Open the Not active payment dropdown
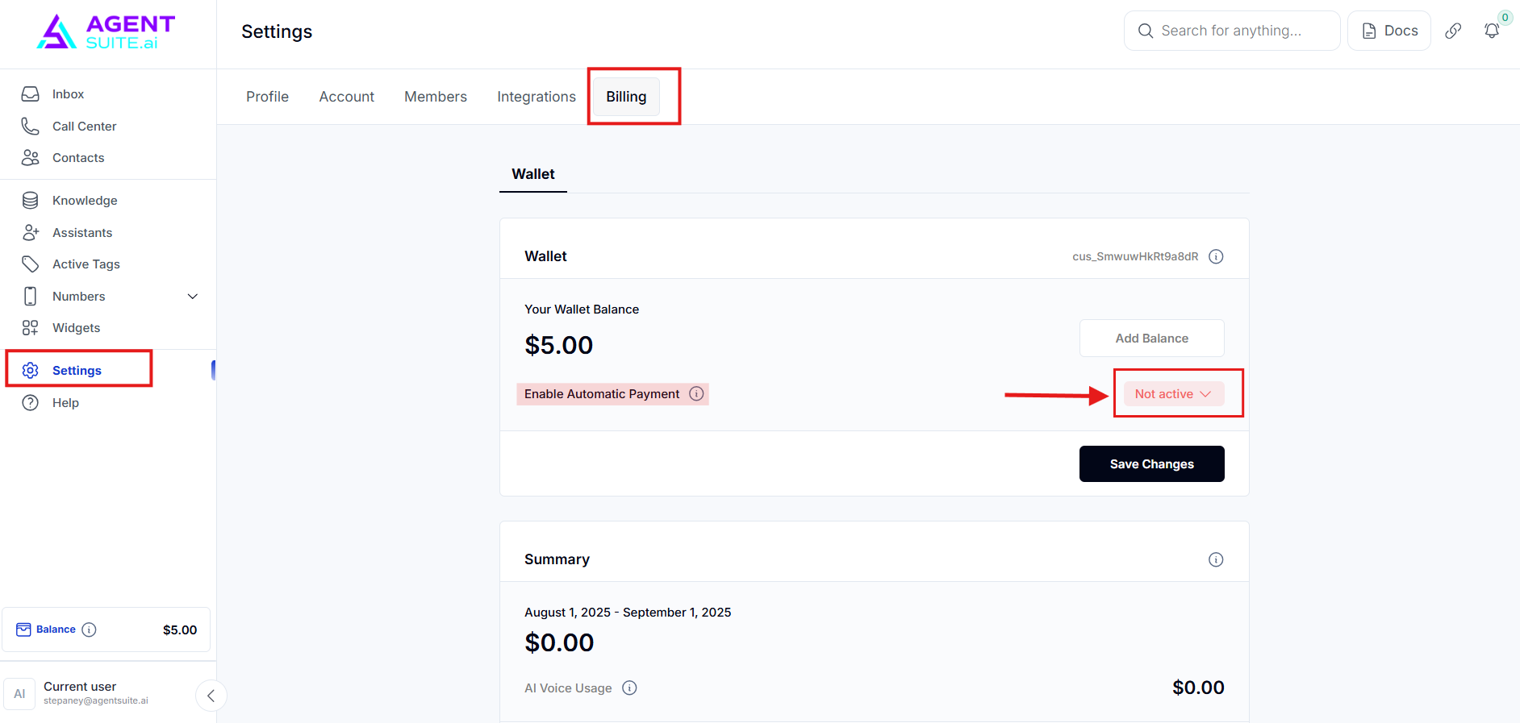 click(x=1173, y=393)
